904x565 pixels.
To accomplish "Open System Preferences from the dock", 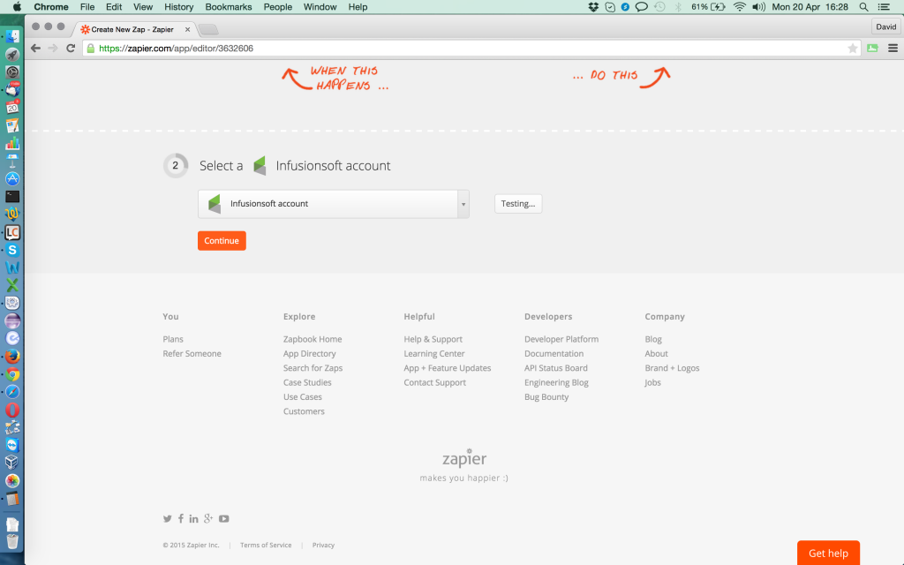I will tap(12, 72).
